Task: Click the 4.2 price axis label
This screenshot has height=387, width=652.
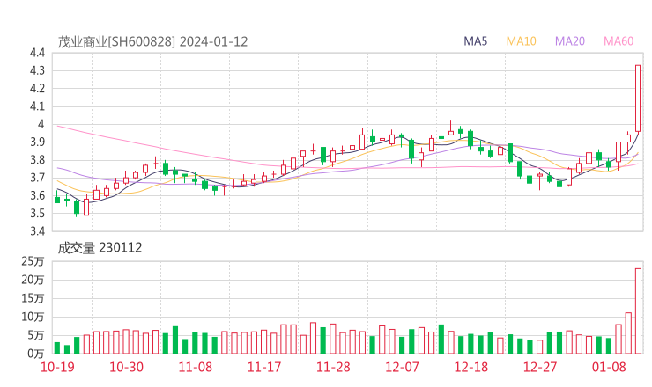Action: click(37, 89)
